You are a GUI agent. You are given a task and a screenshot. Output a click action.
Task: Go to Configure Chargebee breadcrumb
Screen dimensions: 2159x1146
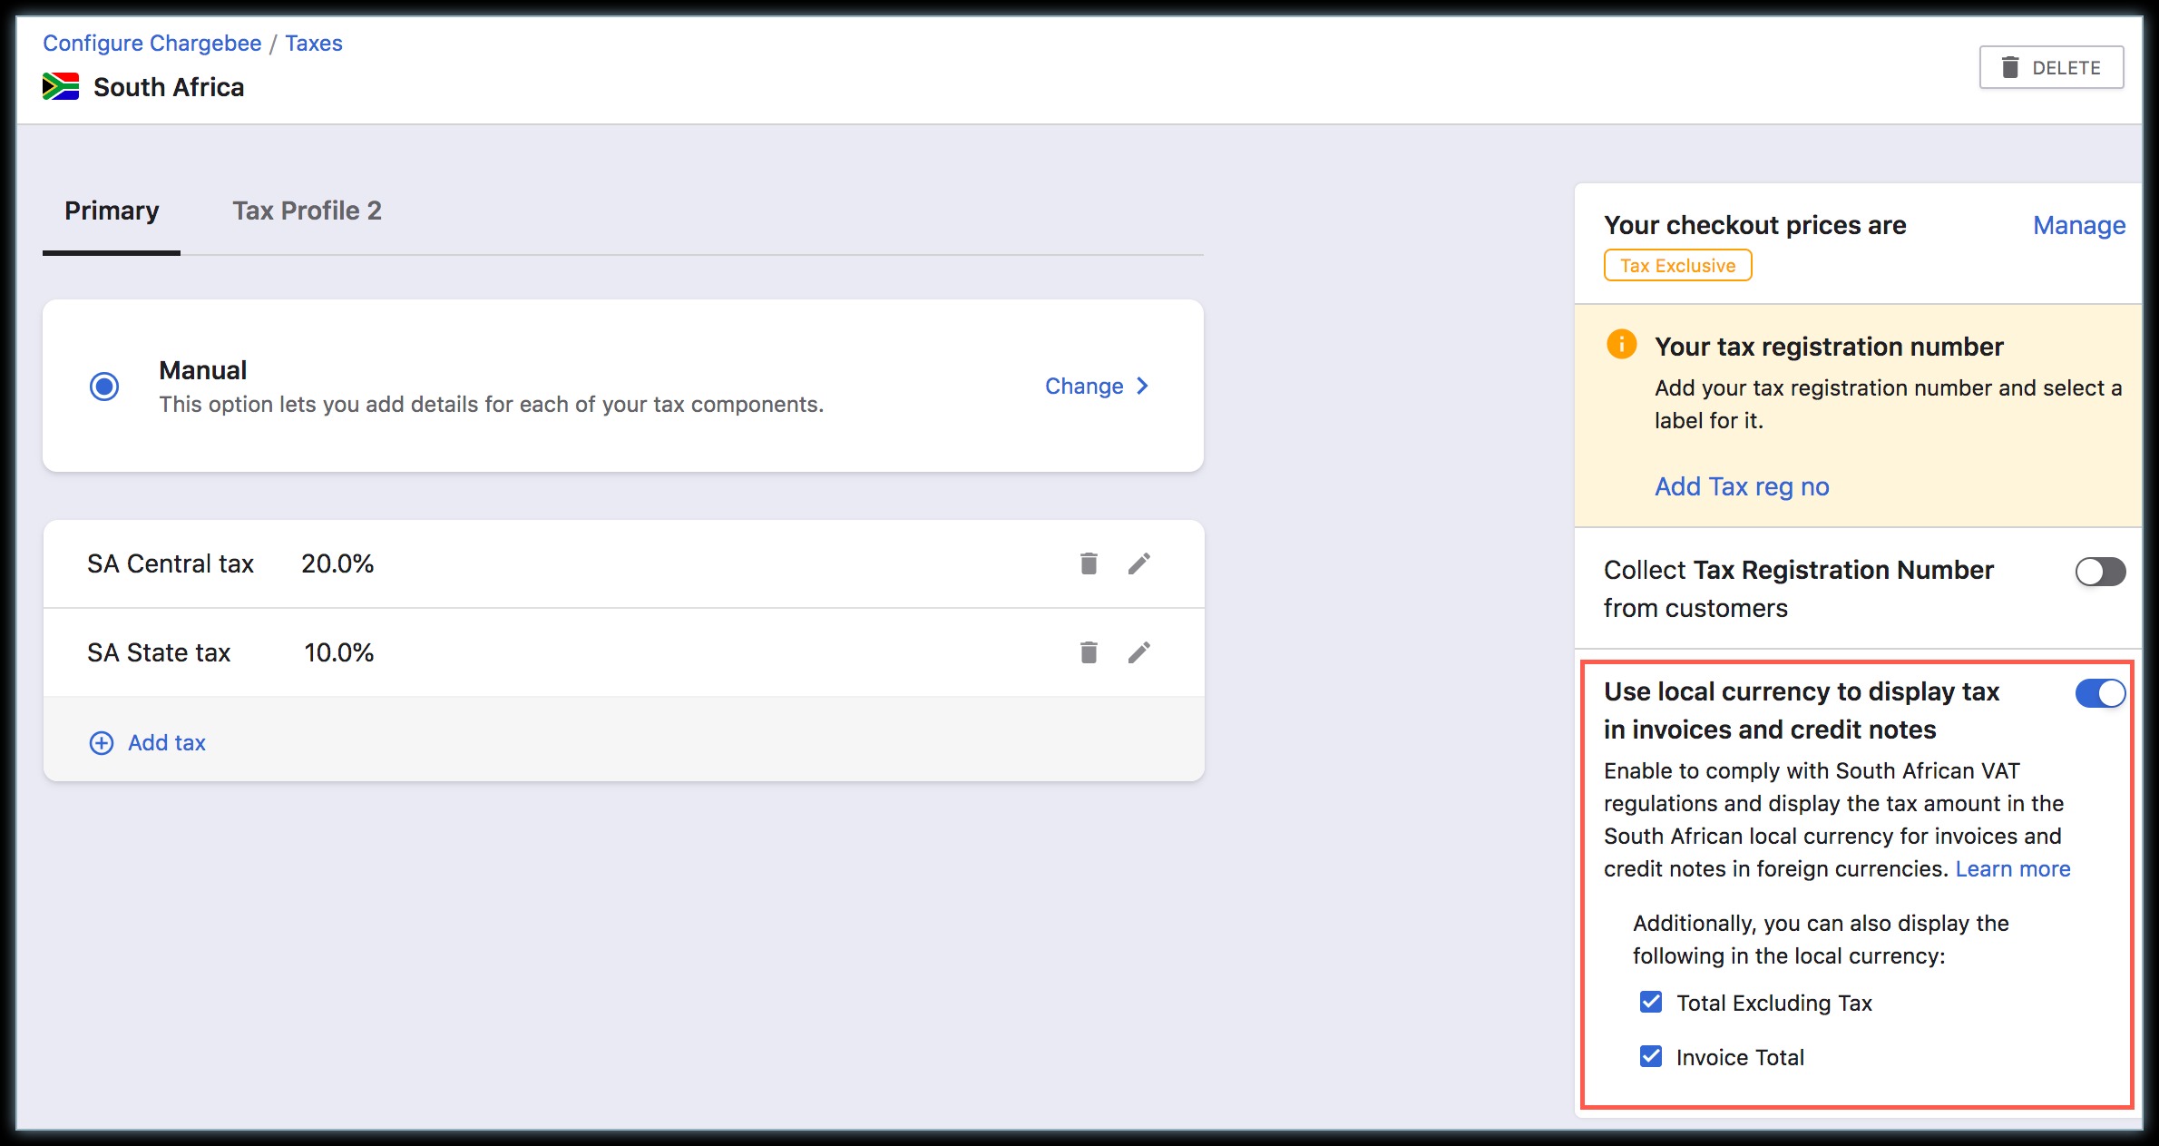pyautogui.click(x=151, y=43)
